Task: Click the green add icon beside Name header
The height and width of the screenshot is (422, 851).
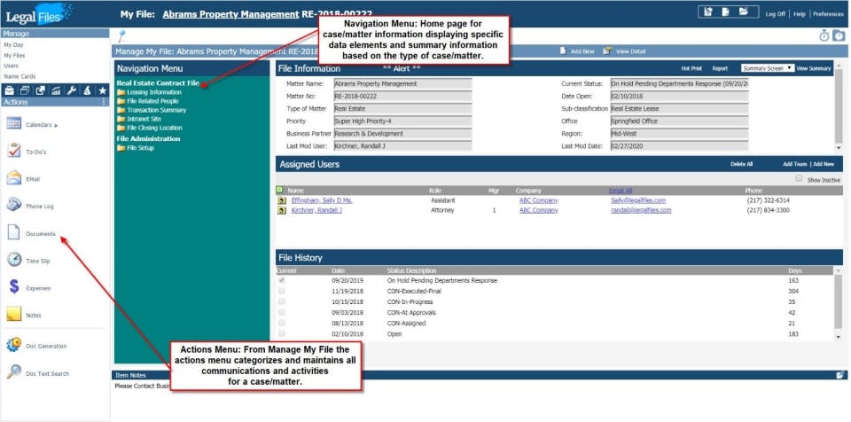Action: 279,190
